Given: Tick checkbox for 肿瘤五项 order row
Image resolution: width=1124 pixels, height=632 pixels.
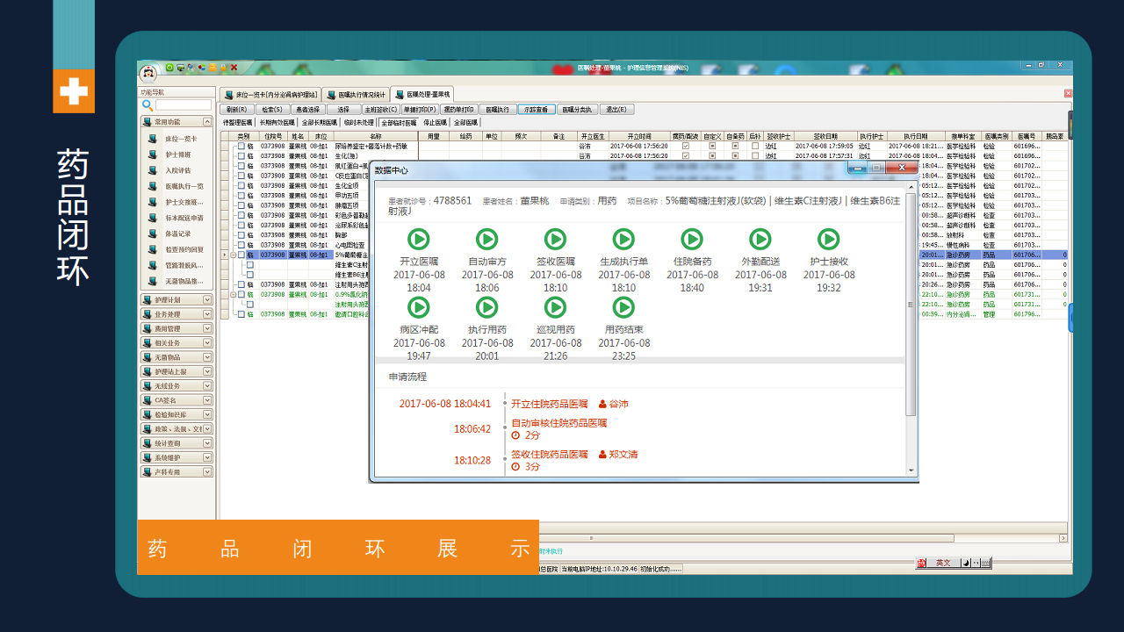Looking at the screenshot, I should click(x=240, y=205).
